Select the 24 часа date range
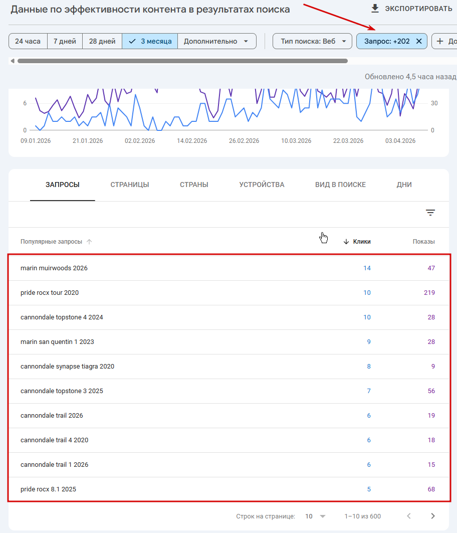The width and height of the screenshot is (457, 533). [28, 41]
